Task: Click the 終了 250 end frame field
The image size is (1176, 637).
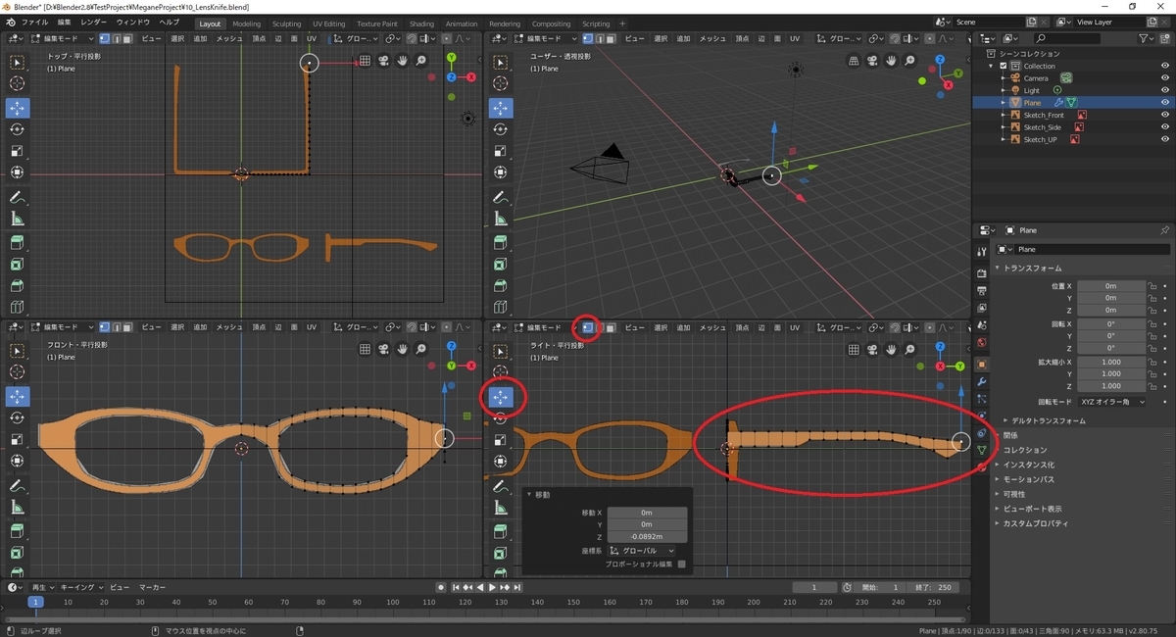Action: tap(933, 587)
